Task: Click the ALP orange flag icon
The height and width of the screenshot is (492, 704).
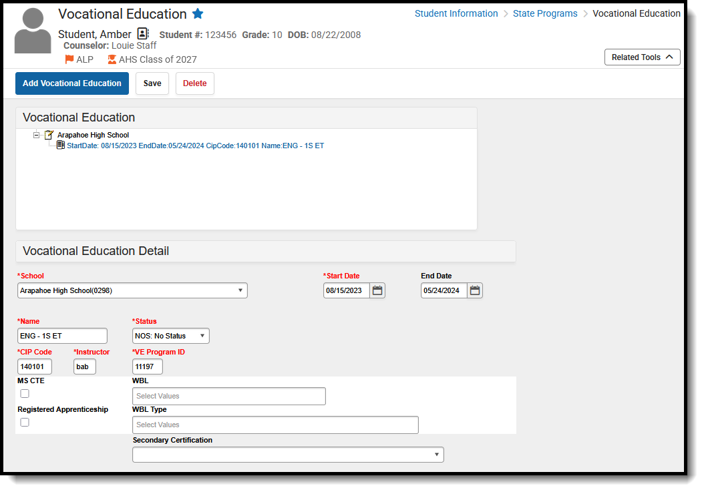Action: [69, 59]
